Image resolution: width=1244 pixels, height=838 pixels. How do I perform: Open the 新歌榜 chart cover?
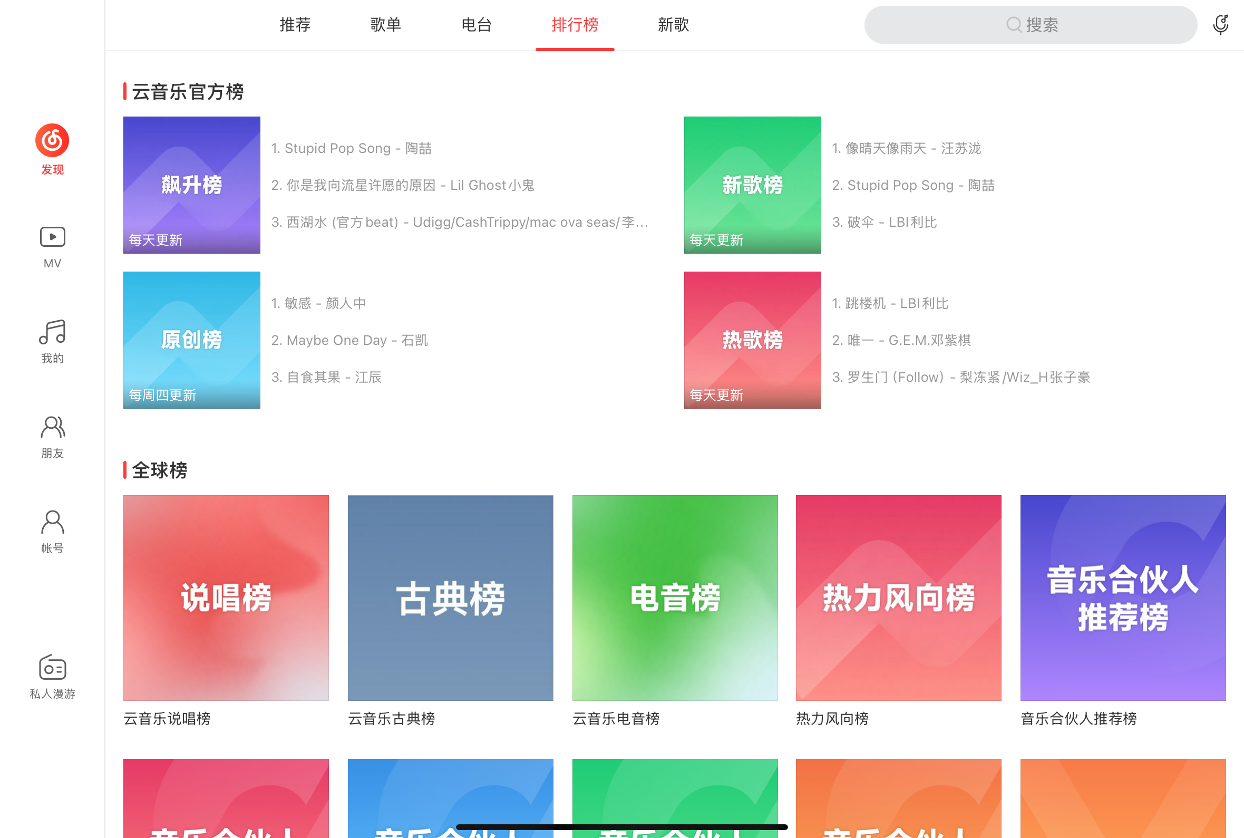pos(752,185)
